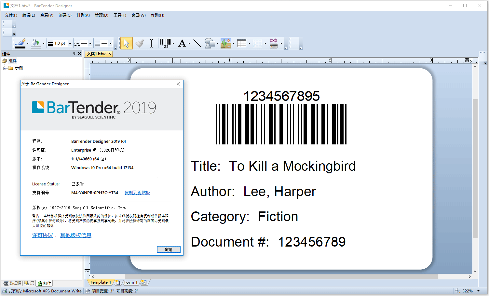Select the picture insertion tool

pos(225,43)
